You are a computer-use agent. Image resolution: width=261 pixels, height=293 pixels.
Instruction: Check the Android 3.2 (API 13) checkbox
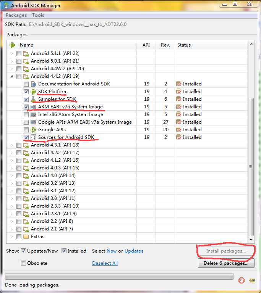(19, 183)
